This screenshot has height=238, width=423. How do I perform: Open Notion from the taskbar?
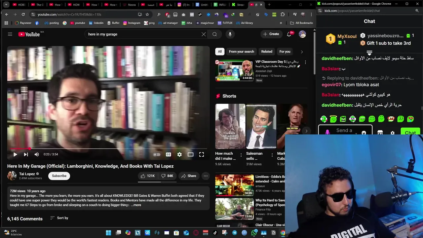click(273, 233)
